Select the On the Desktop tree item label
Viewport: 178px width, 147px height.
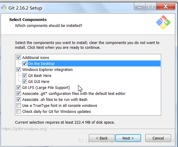pos(41,64)
